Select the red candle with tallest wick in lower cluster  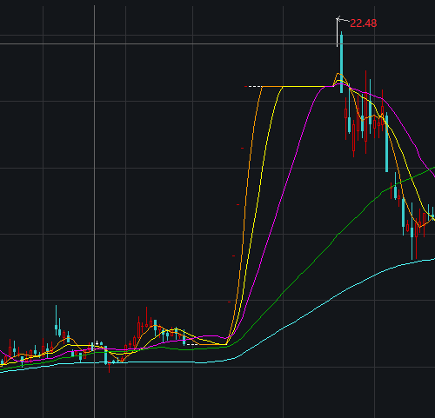click(146, 317)
